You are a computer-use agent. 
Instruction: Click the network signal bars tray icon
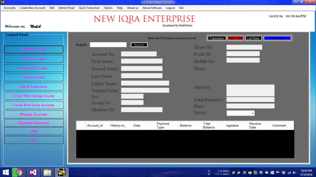(289, 172)
